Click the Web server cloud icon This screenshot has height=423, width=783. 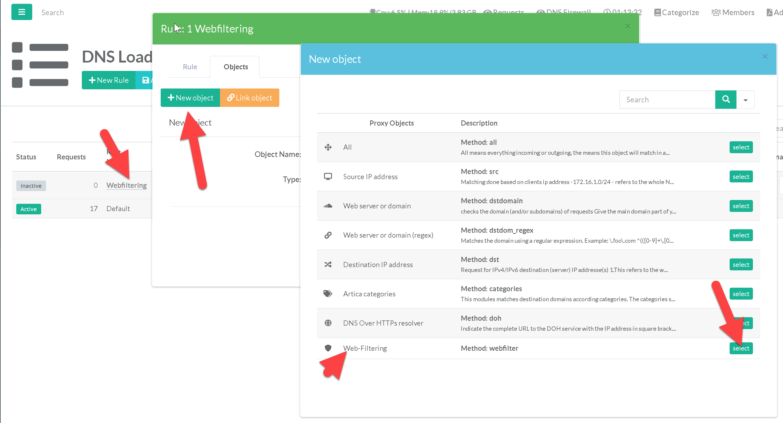point(328,206)
